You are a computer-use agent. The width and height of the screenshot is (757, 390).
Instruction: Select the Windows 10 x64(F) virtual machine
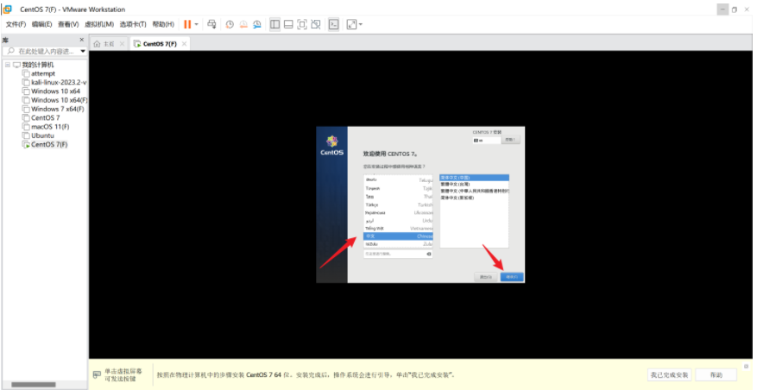(59, 100)
